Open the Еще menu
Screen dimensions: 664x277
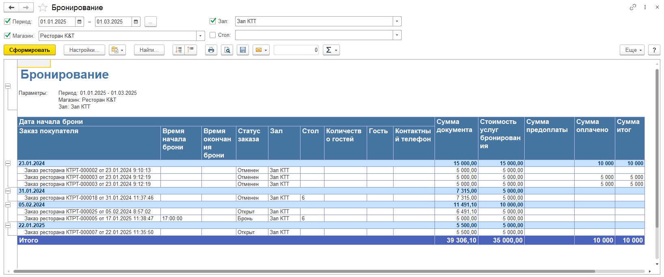(632, 50)
